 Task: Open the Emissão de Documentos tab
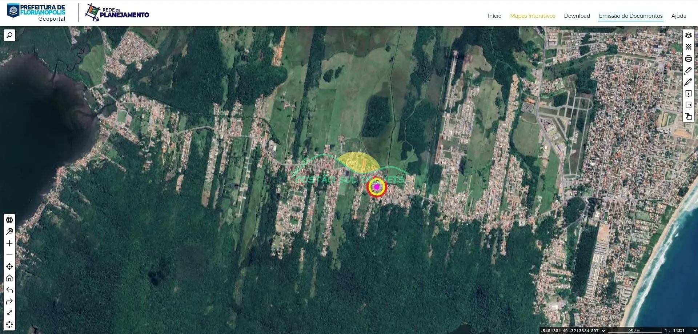[x=630, y=16]
